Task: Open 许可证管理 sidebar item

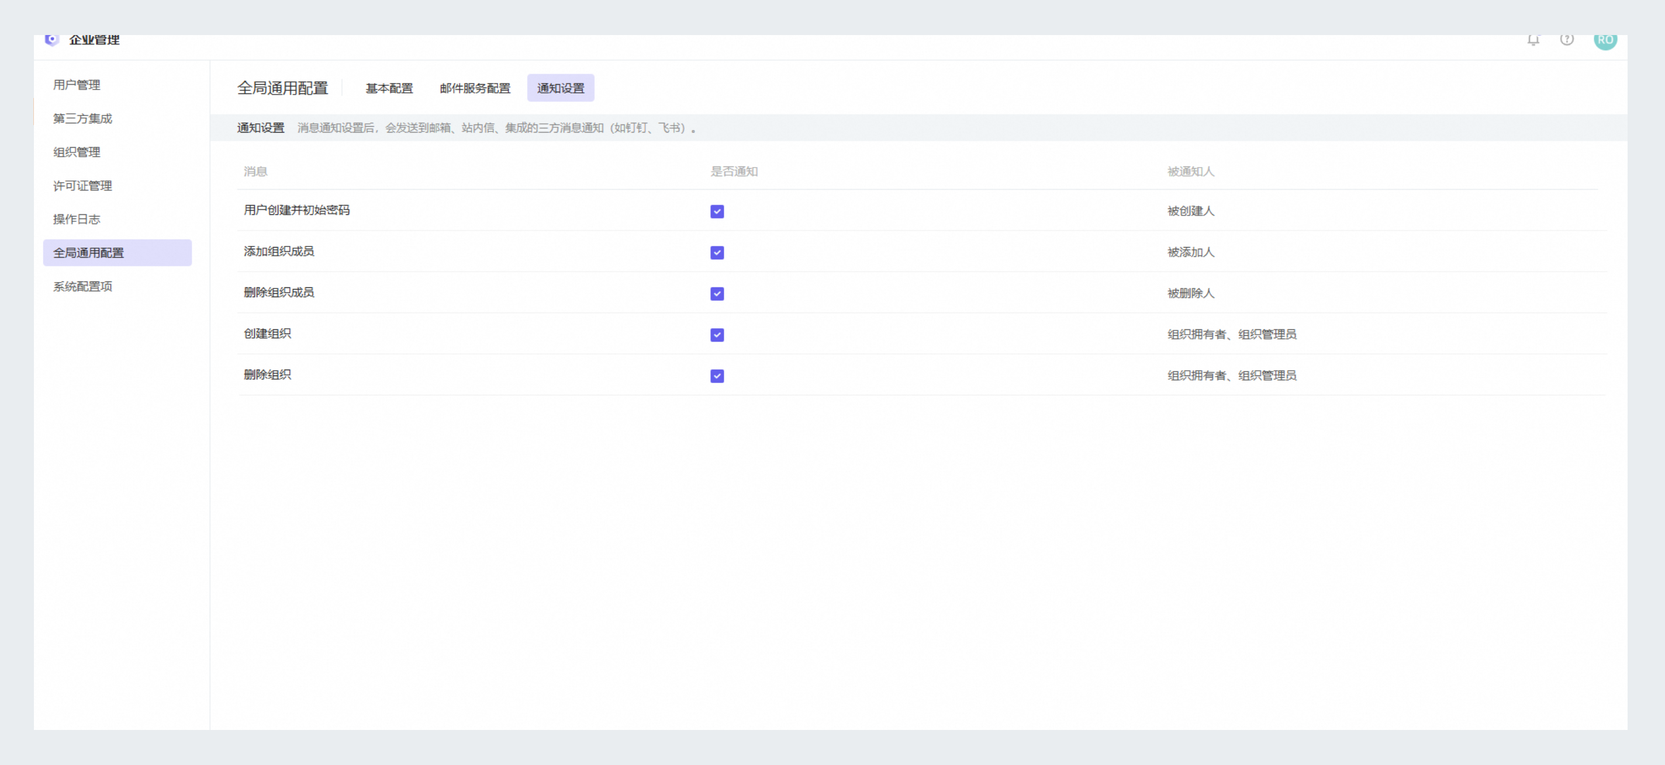Action: point(83,186)
